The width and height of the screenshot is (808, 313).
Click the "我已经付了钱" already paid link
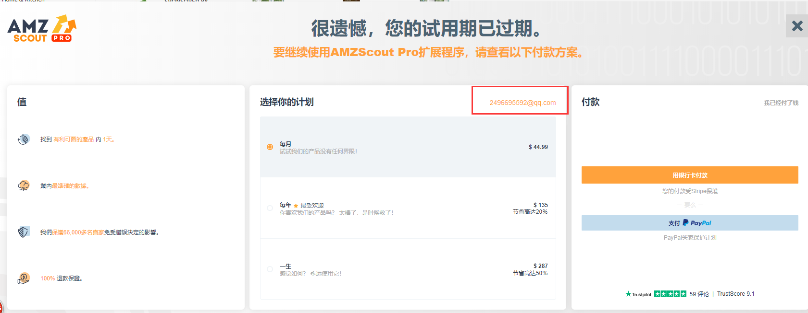pos(781,103)
